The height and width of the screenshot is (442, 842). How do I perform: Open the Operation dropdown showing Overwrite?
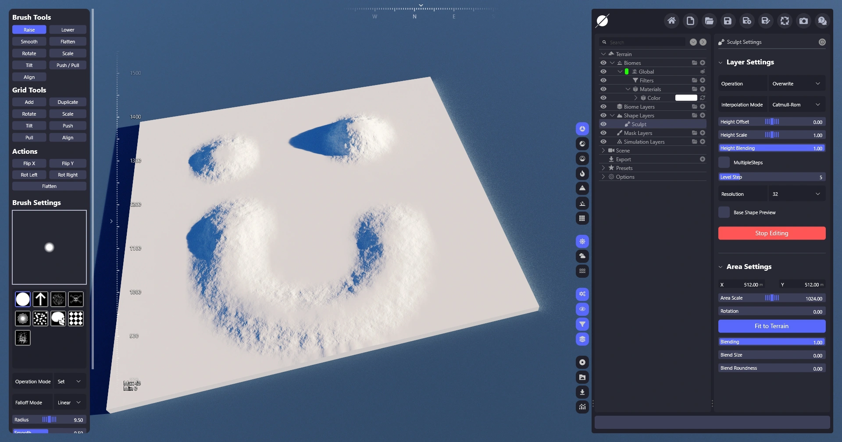tap(797, 84)
